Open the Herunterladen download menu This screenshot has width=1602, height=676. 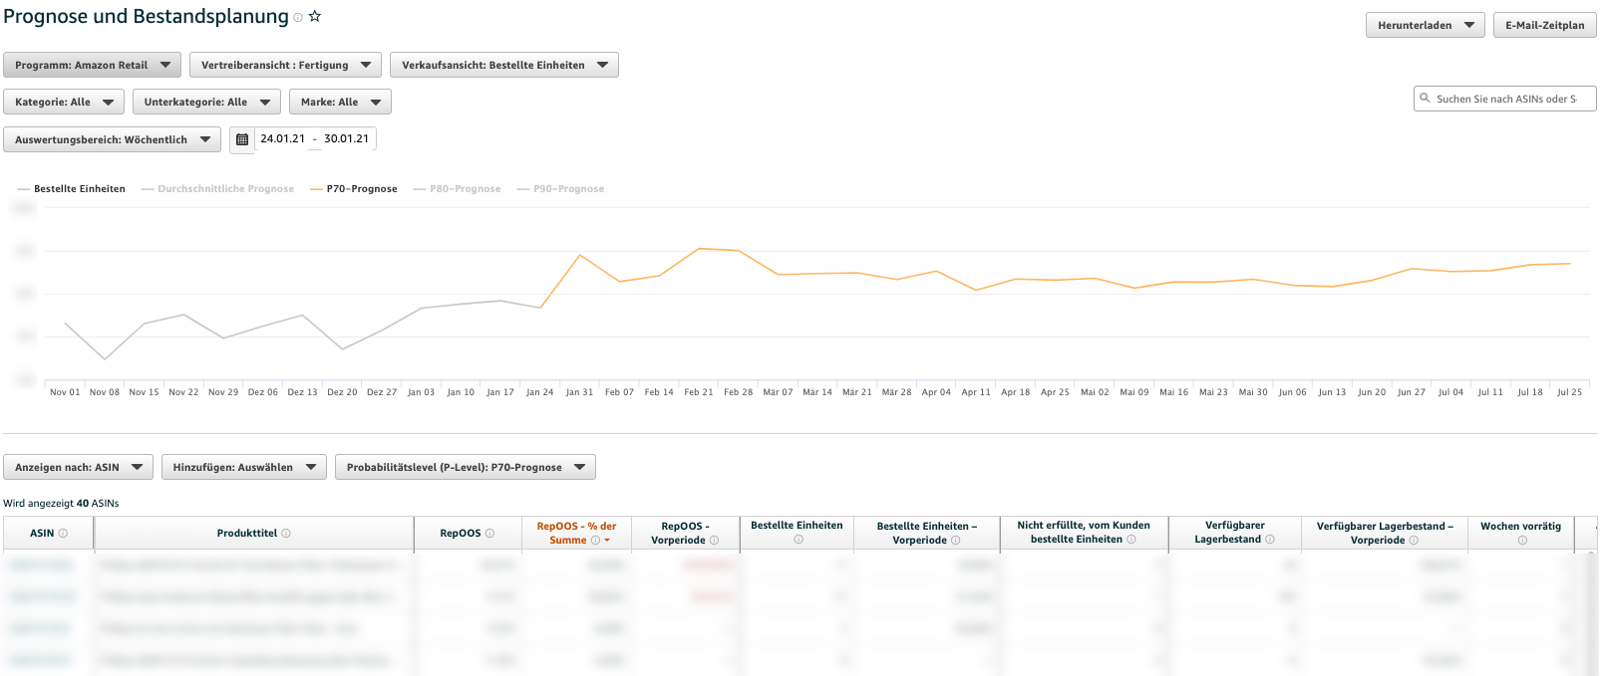tap(1425, 25)
